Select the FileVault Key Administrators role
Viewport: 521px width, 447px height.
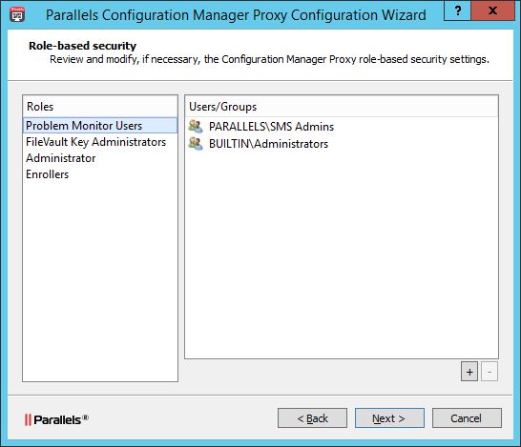pos(100,142)
